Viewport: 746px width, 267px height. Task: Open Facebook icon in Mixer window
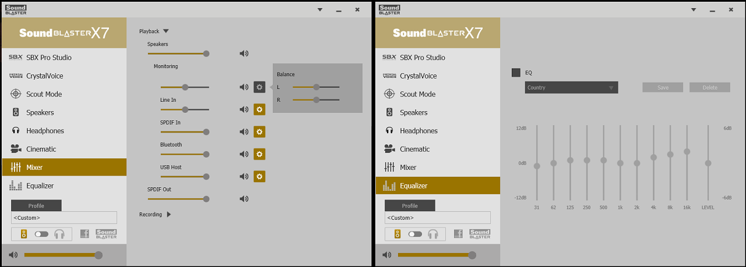click(85, 234)
